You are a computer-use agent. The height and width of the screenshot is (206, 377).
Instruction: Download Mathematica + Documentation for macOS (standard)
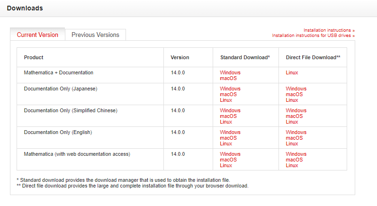pos(228,78)
